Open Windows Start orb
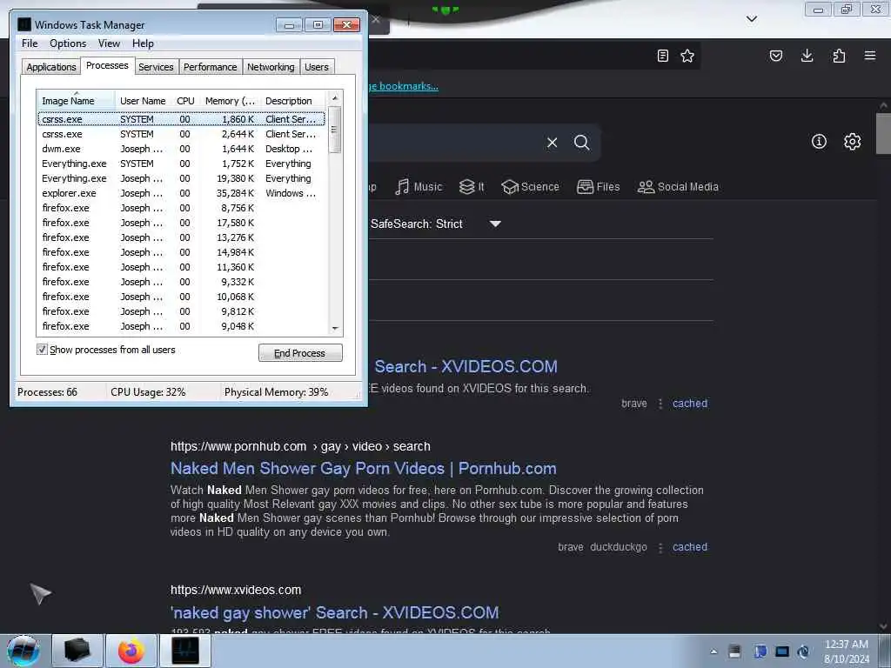Image resolution: width=891 pixels, height=668 pixels. [x=23, y=651]
